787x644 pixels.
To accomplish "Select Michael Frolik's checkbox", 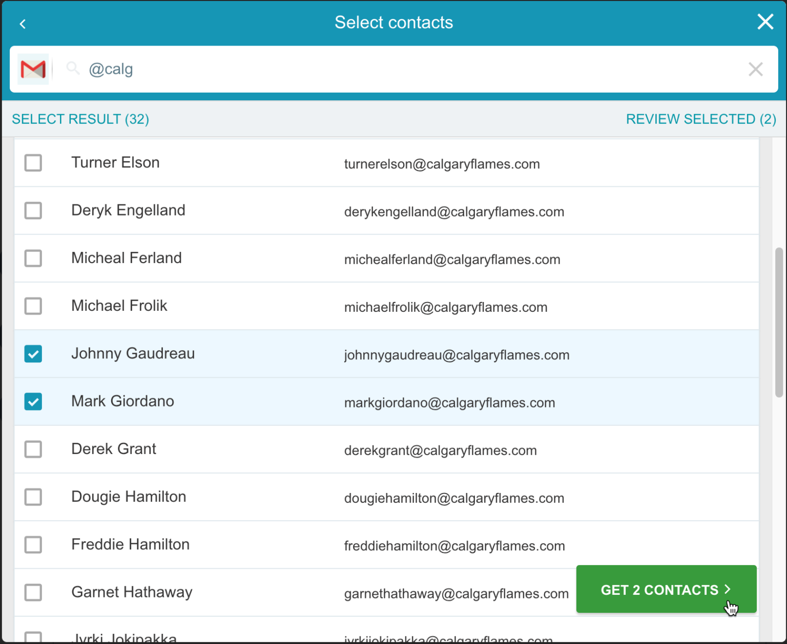I will (x=33, y=306).
